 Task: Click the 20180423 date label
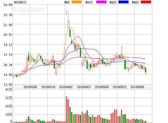point(84,87)
